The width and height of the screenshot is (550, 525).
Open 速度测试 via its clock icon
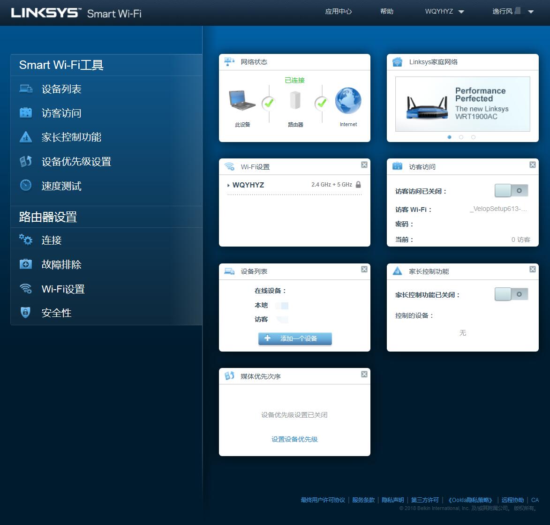pyautogui.click(x=25, y=185)
